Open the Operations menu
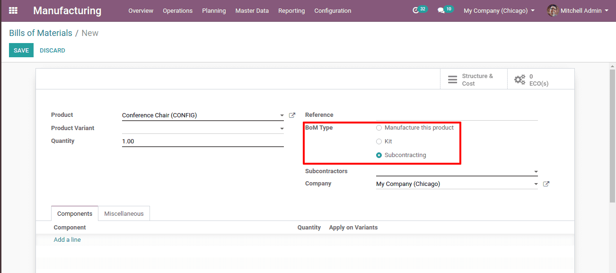 tap(178, 10)
